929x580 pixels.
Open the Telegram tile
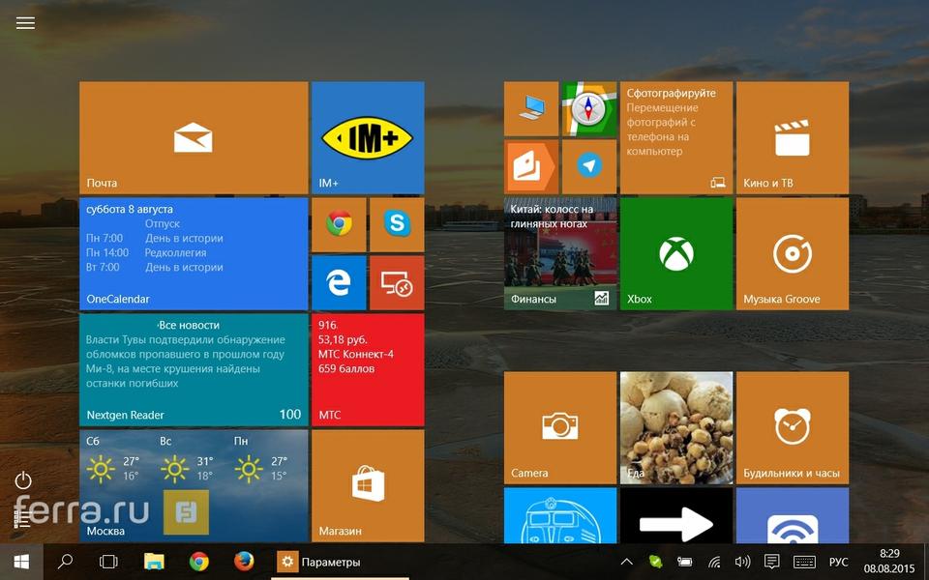click(589, 166)
